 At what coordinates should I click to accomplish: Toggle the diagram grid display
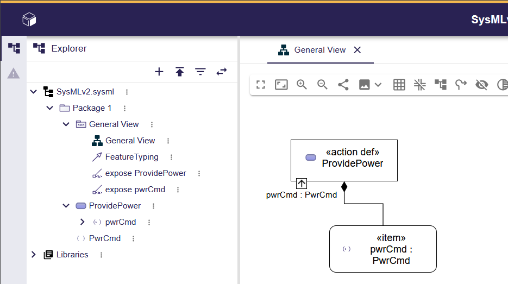(399, 85)
